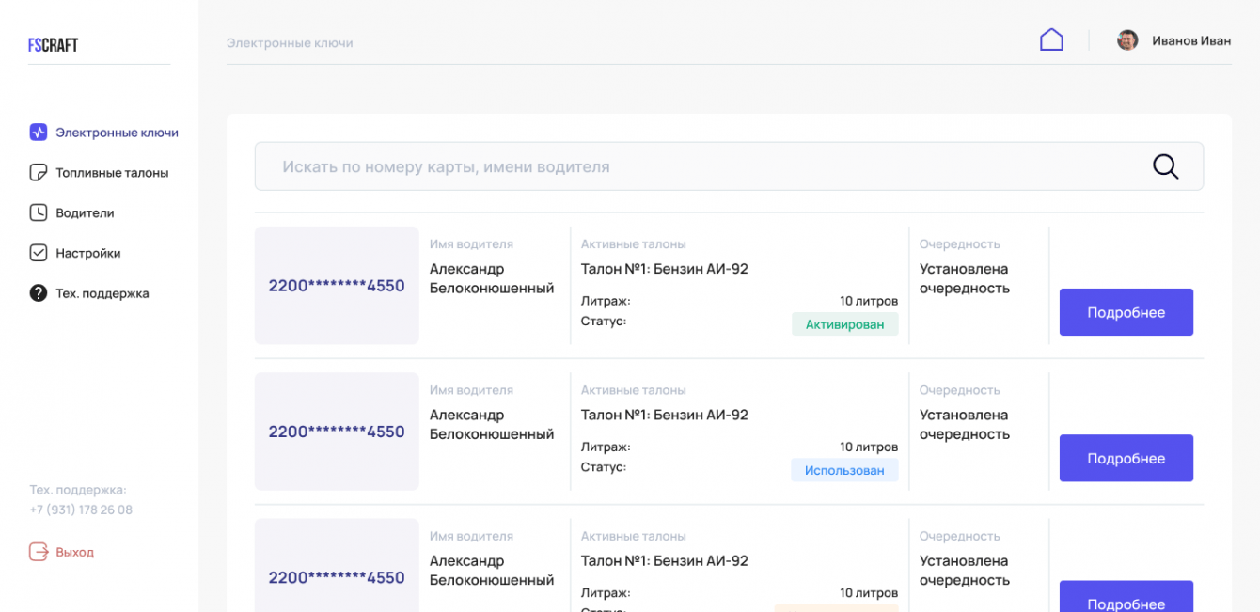
Task: Select Водители in the sidebar menu
Action: pos(85,212)
